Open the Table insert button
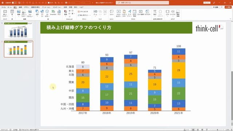Image resolution: width=233 pixels, height=131 pixels. pyautogui.click(x=12, y=13)
